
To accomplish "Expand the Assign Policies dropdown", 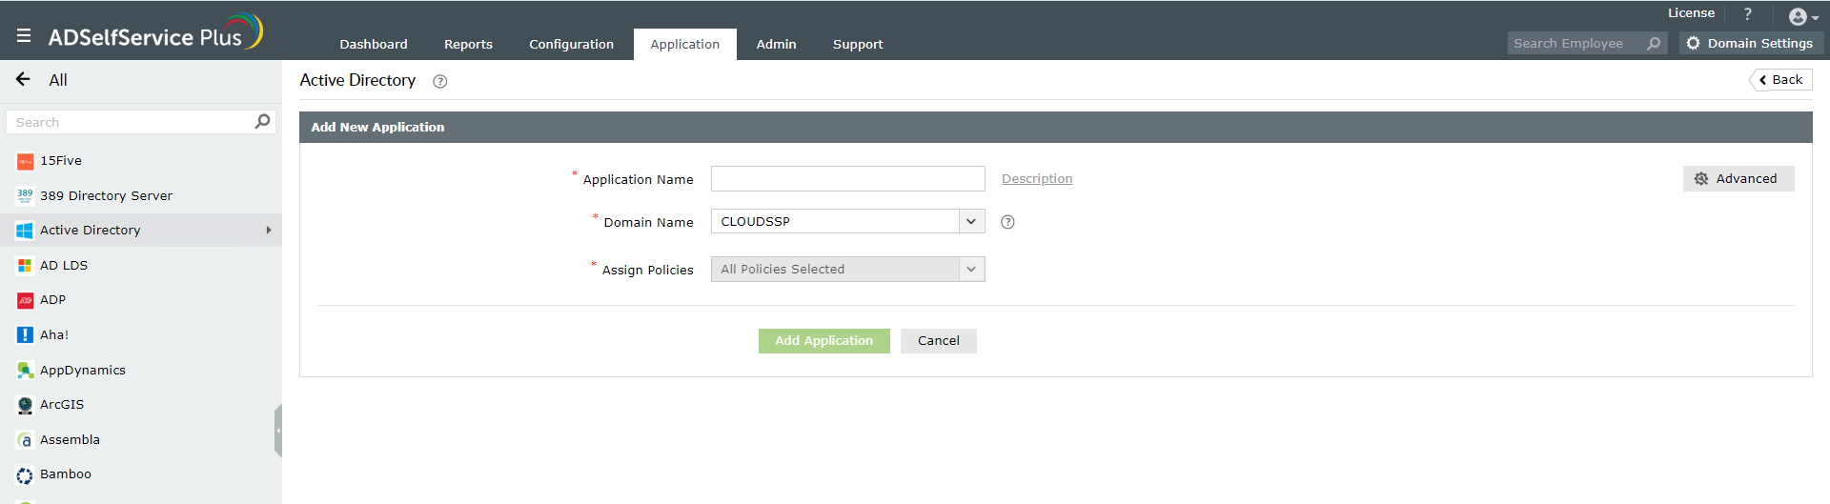I will (970, 270).
